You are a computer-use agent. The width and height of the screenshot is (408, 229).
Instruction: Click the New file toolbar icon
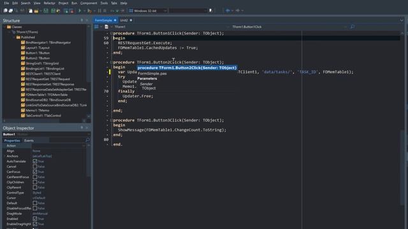pos(31,11)
